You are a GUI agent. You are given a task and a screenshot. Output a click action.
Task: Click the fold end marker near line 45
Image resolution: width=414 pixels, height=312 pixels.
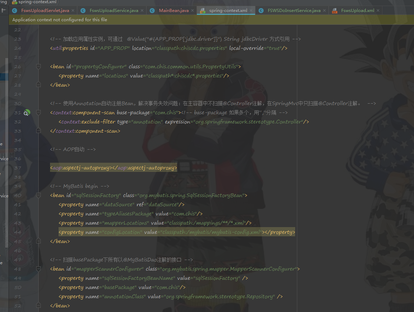click(38, 241)
